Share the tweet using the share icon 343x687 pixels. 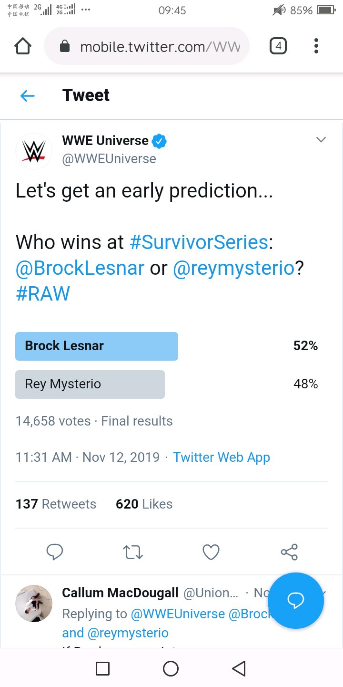point(289,552)
